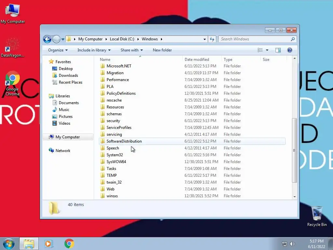The height and width of the screenshot is (250, 333).
Task: Select the TEMP folder name
Action: [x=112, y=175]
